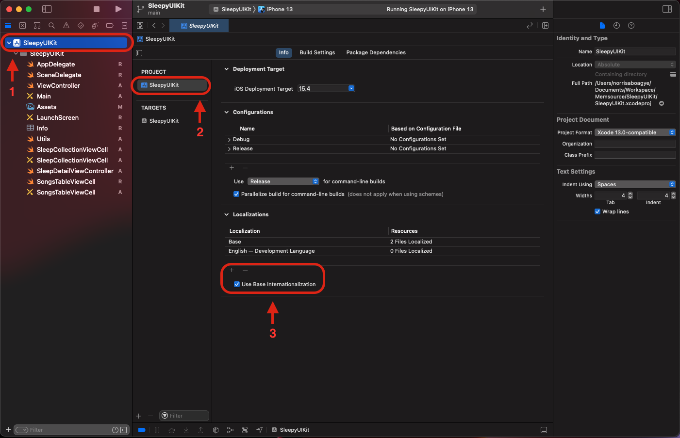The width and height of the screenshot is (680, 438).
Task: Switch to the Report navigator
Action: point(124,25)
